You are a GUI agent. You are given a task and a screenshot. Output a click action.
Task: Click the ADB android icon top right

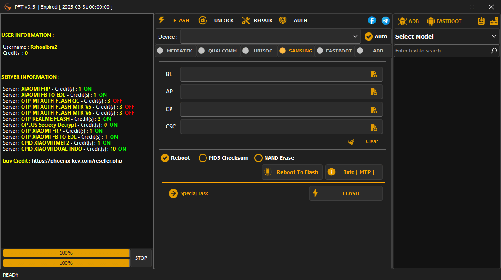point(401,21)
